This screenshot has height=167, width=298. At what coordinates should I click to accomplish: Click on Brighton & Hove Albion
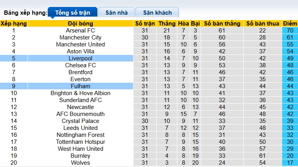[x=80, y=93]
